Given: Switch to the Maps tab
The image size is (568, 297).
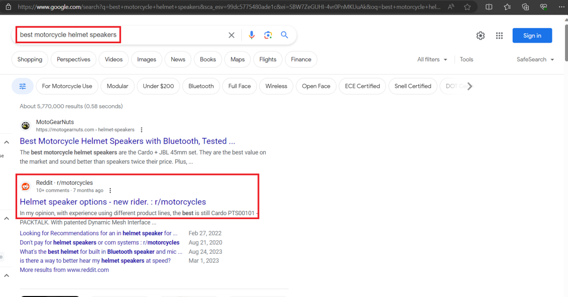Looking at the screenshot, I should 237,59.
